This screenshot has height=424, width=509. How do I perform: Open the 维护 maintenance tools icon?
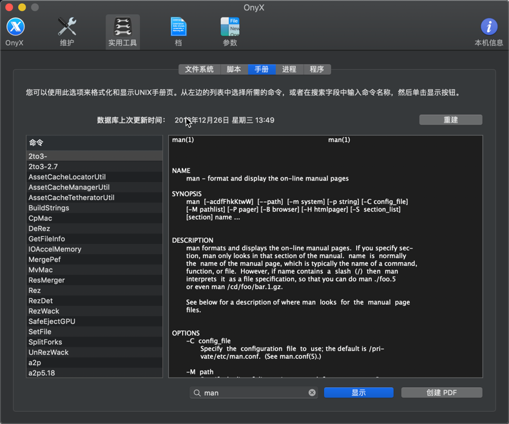coord(67,32)
